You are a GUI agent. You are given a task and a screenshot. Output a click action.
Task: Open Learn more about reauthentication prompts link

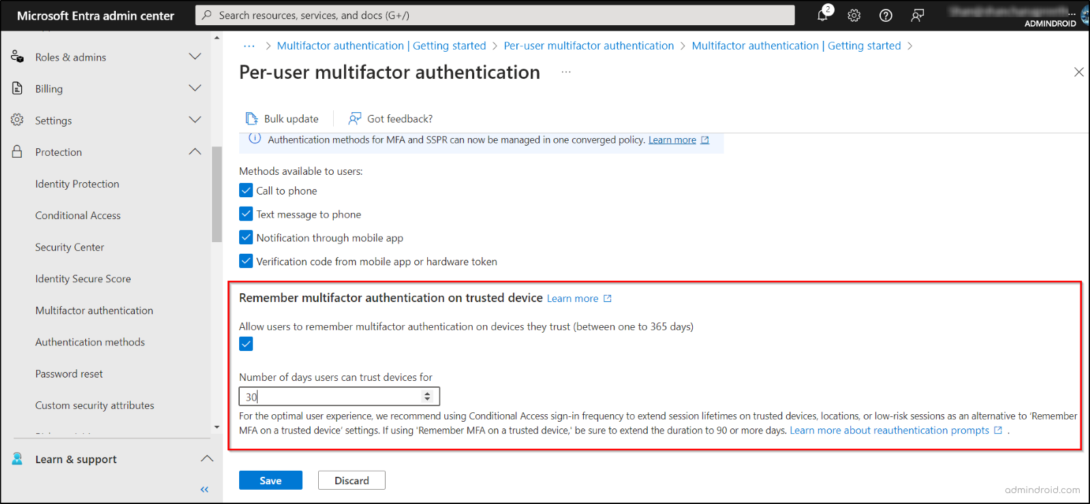(x=889, y=431)
